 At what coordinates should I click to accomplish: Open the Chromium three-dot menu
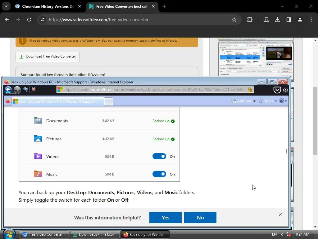coord(311,20)
